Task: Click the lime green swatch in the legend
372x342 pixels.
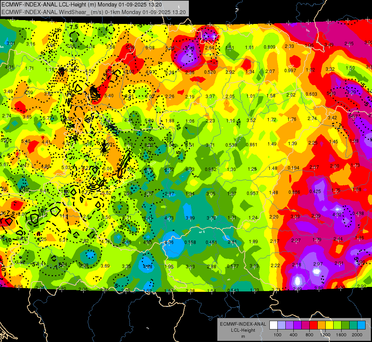Action: click(337, 325)
